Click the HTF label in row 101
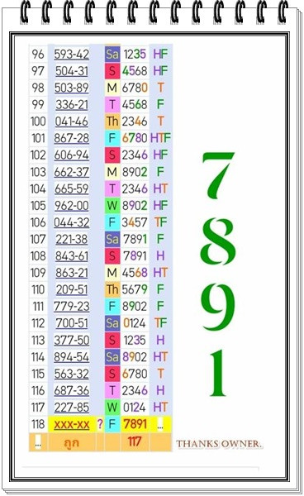Viewport: 304px width, 496px height. [160, 138]
